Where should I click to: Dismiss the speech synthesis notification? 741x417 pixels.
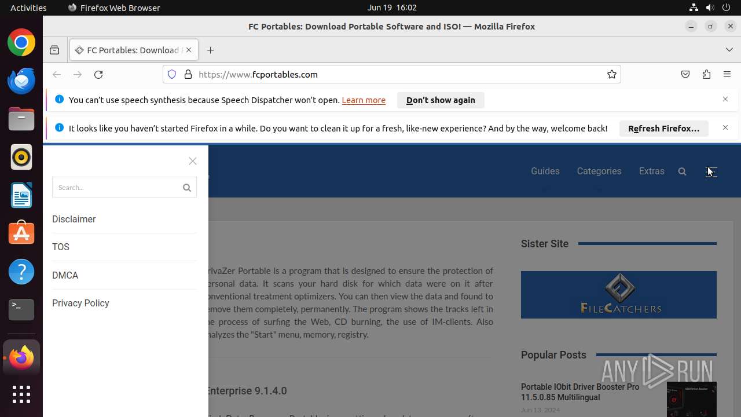(725, 100)
